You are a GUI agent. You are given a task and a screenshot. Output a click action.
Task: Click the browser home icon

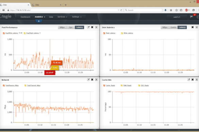[171, 10]
